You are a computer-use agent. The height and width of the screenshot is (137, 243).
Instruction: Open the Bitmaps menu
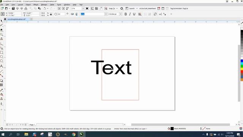tap(44, 5)
